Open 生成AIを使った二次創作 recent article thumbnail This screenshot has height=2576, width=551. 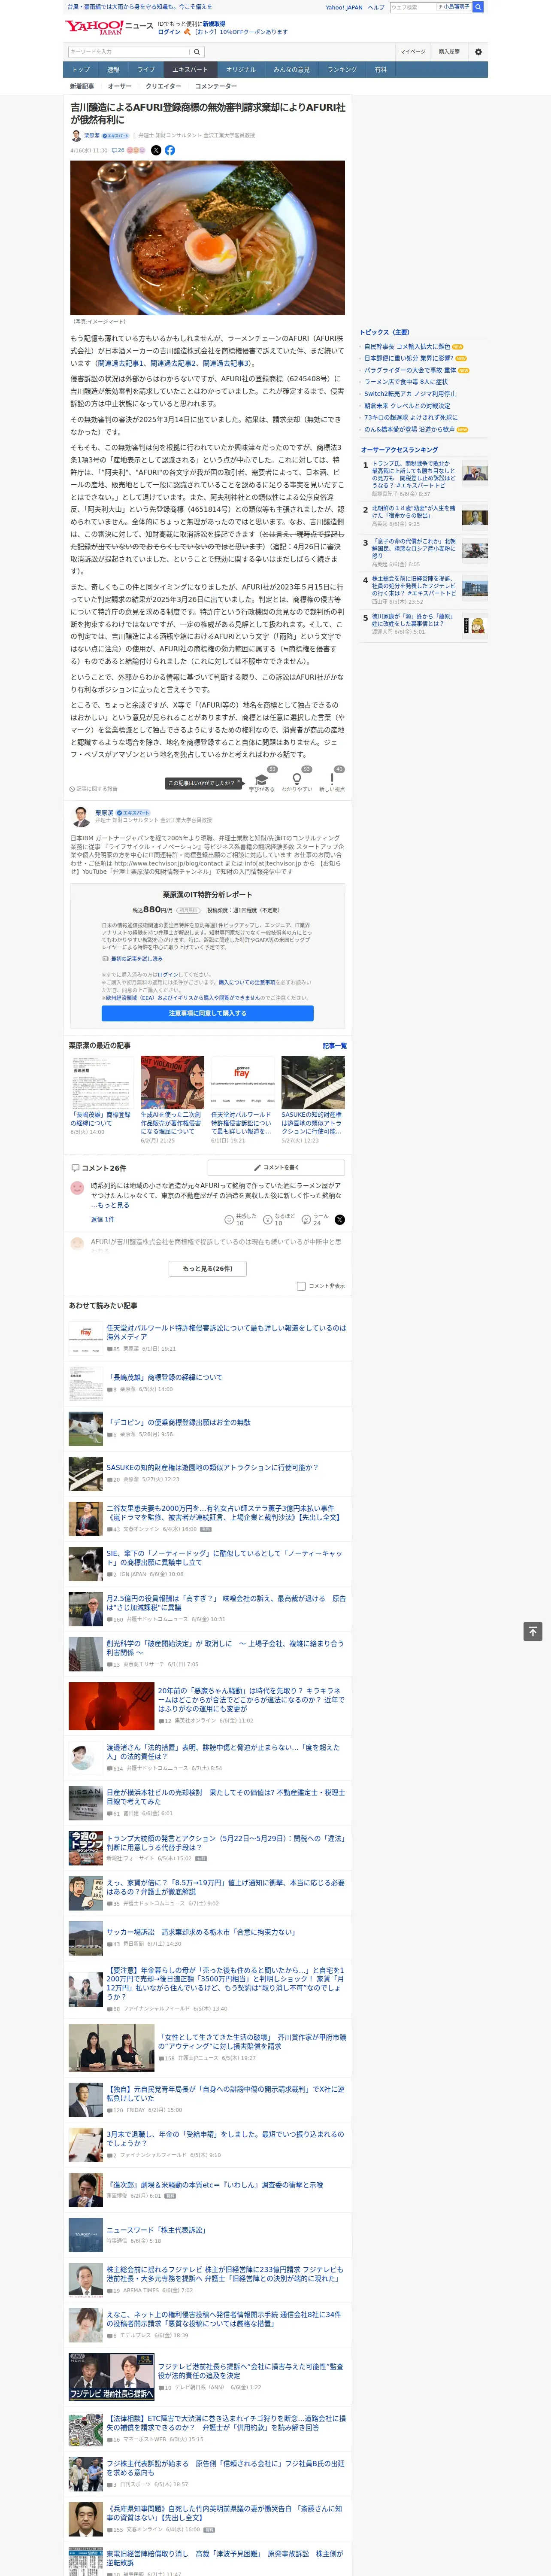(x=172, y=1082)
